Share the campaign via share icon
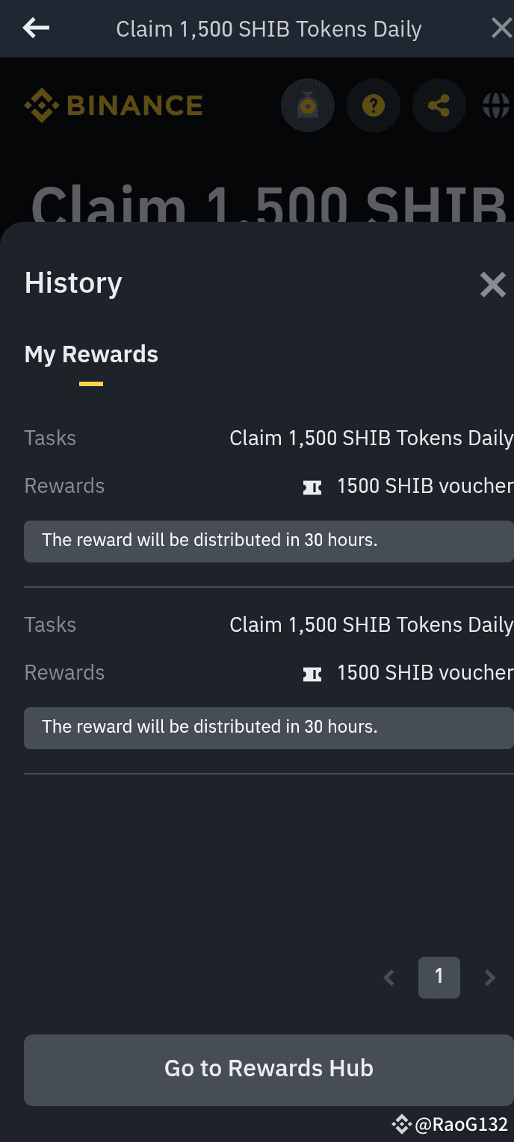 [439, 105]
